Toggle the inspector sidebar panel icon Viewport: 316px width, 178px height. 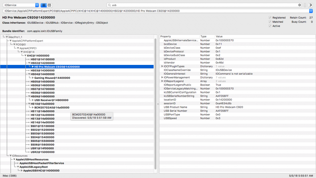(310, 5)
